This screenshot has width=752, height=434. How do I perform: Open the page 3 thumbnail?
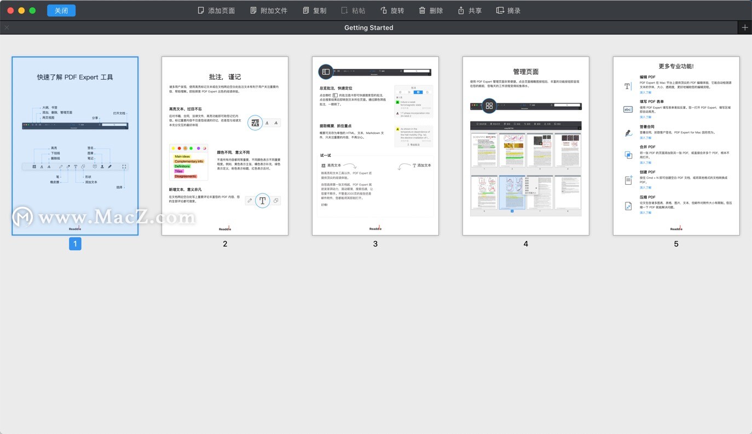coord(375,145)
